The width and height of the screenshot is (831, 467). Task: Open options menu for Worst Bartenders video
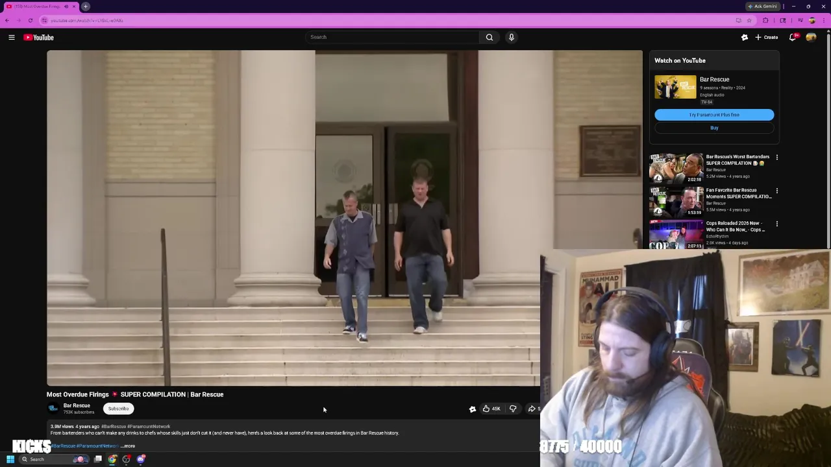(776, 157)
